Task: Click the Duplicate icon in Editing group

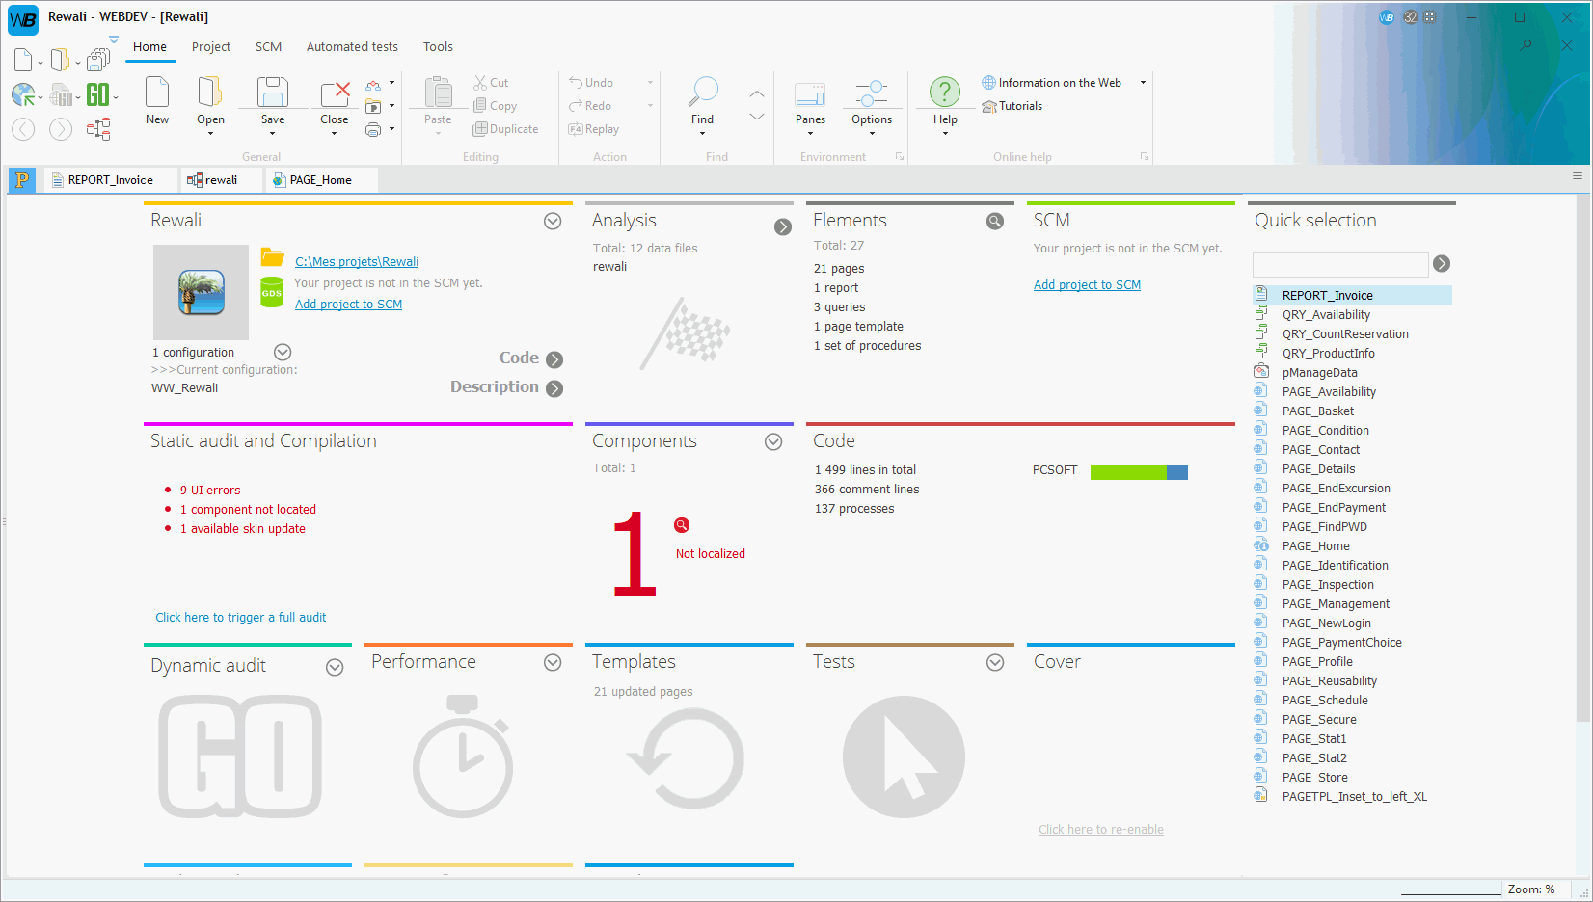Action: (480, 129)
